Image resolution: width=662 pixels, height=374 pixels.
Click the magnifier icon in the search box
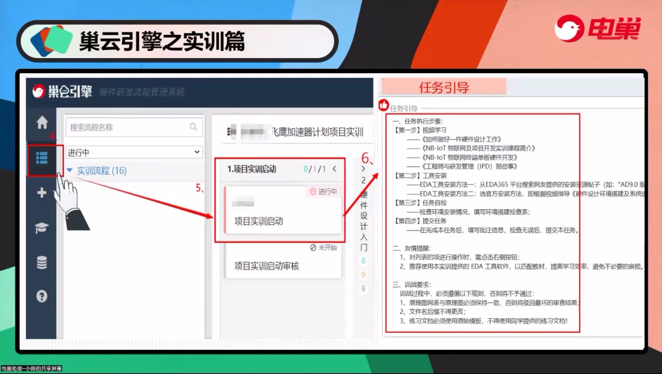coord(193,127)
